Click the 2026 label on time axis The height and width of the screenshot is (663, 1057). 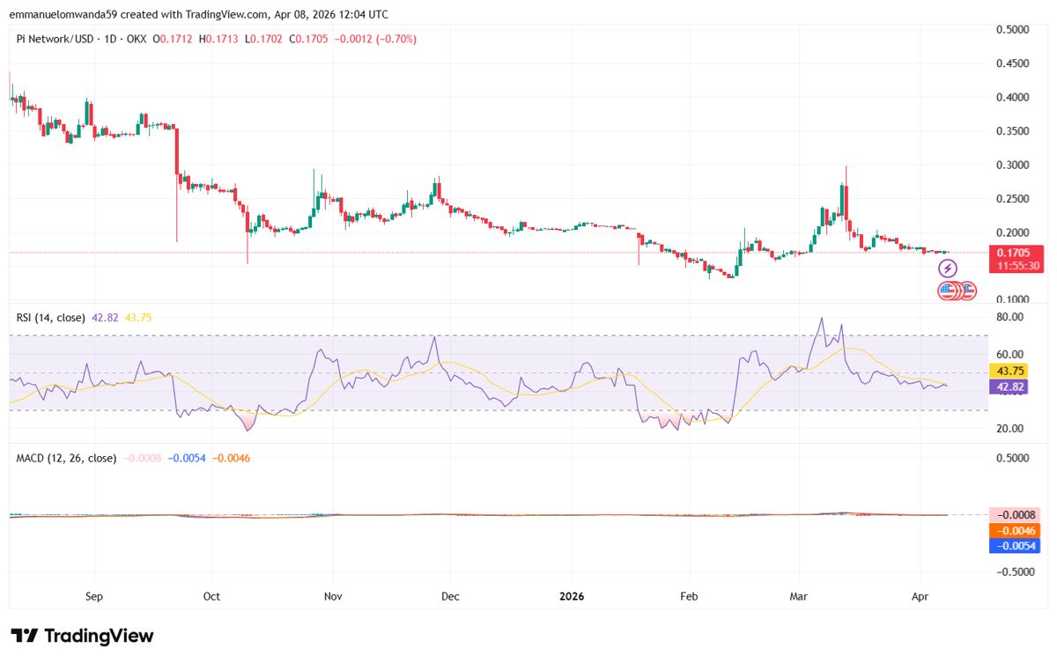pyautogui.click(x=572, y=596)
